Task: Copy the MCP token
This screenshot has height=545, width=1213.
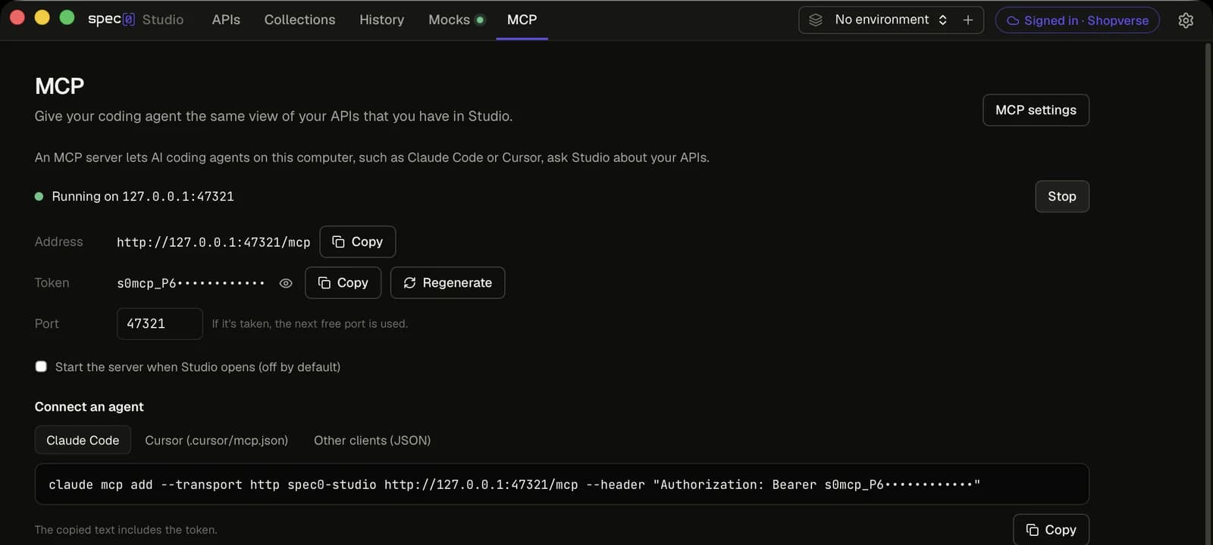Action: [x=343, y=282]
